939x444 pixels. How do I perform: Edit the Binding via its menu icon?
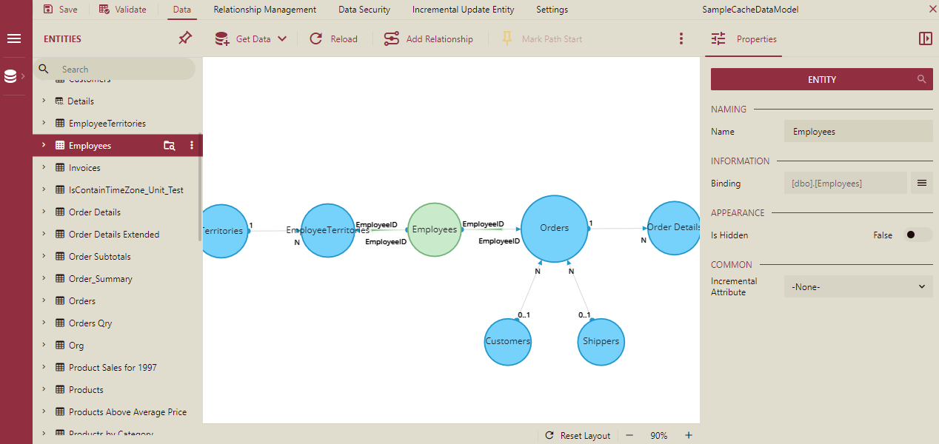point(922,182)
